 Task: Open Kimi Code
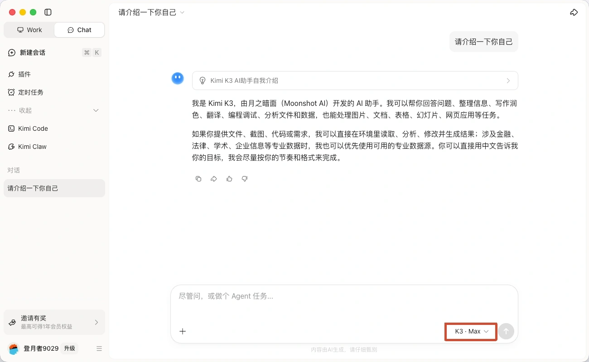pos(54,129)
